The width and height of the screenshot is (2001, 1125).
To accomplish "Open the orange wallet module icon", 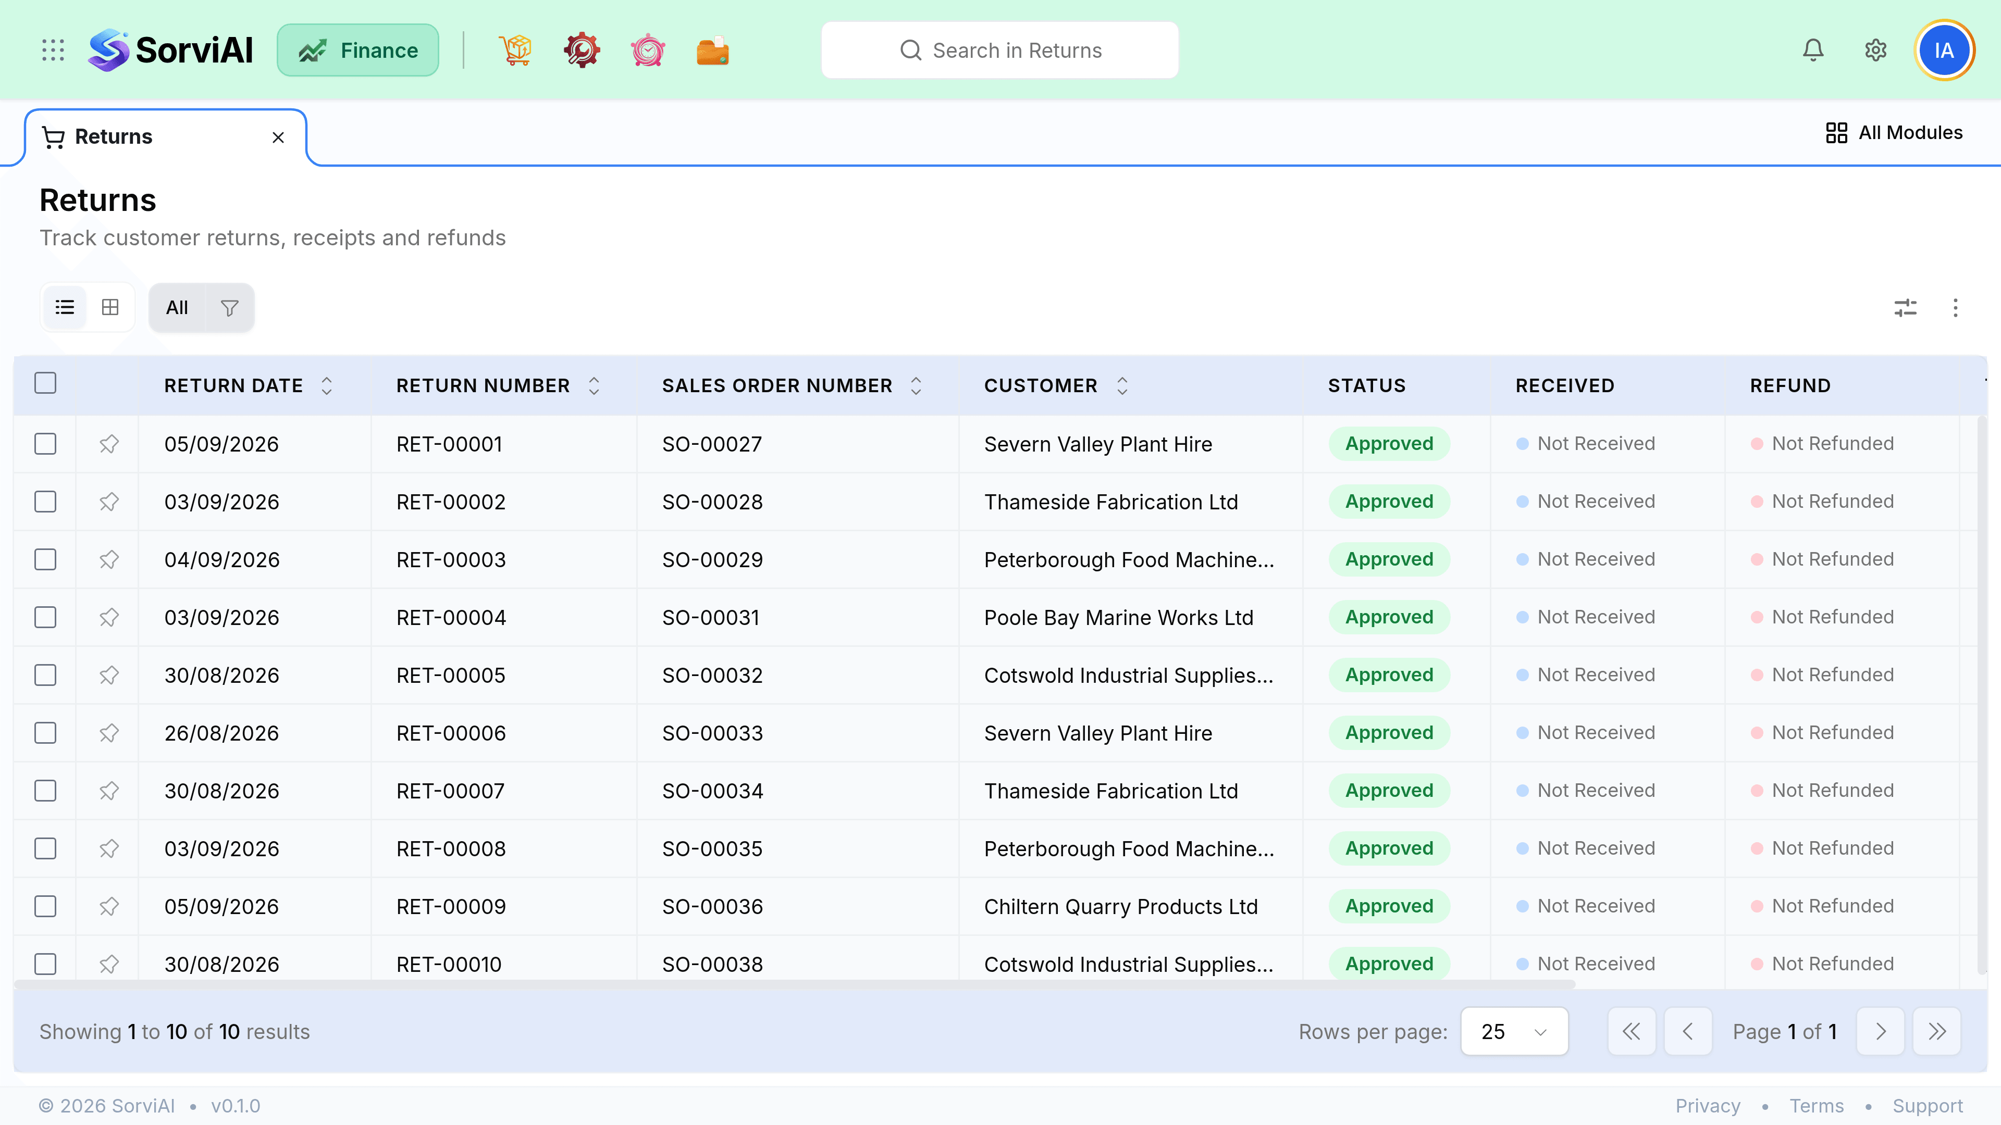I will [712, 51].
